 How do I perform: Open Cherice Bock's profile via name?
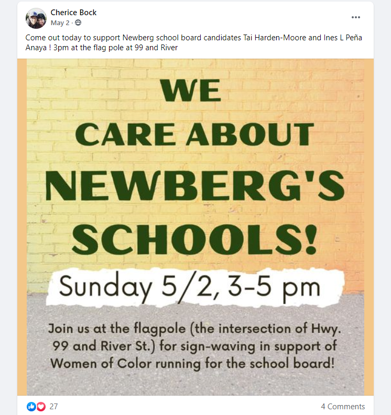pyautogui.click(x=73, y=13)
